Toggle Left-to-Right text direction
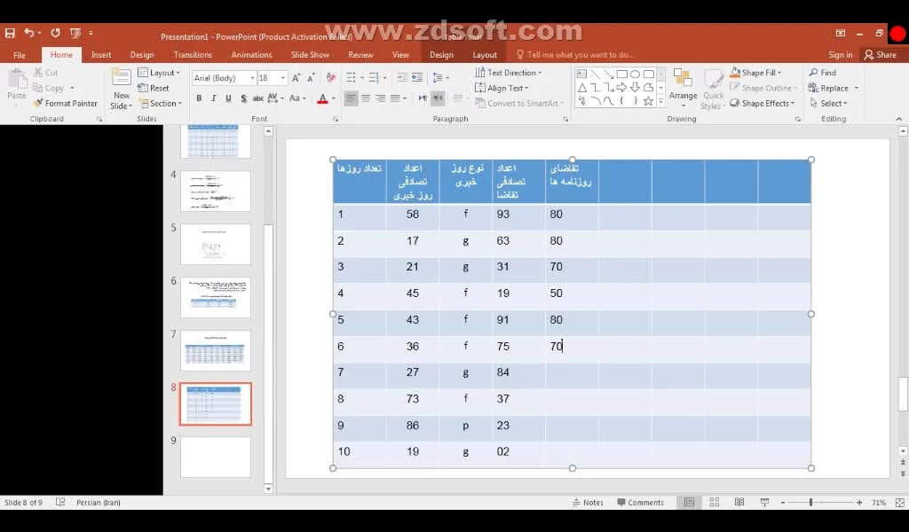This screenshot has width=909, height=532. click(423, 98)
